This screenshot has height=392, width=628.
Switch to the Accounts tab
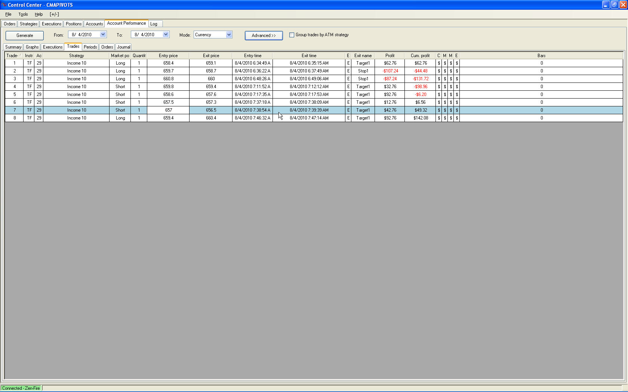pyautogui.click(x=94, y=24)
